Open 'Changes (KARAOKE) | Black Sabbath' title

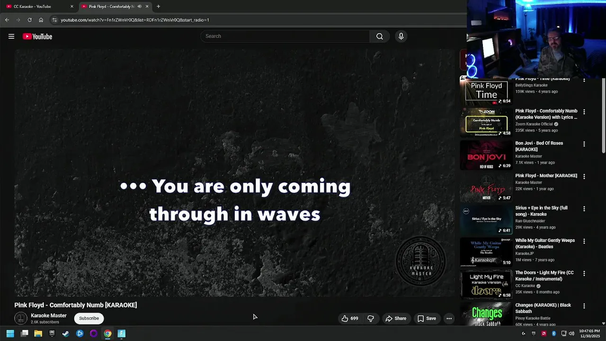(544, 308)
